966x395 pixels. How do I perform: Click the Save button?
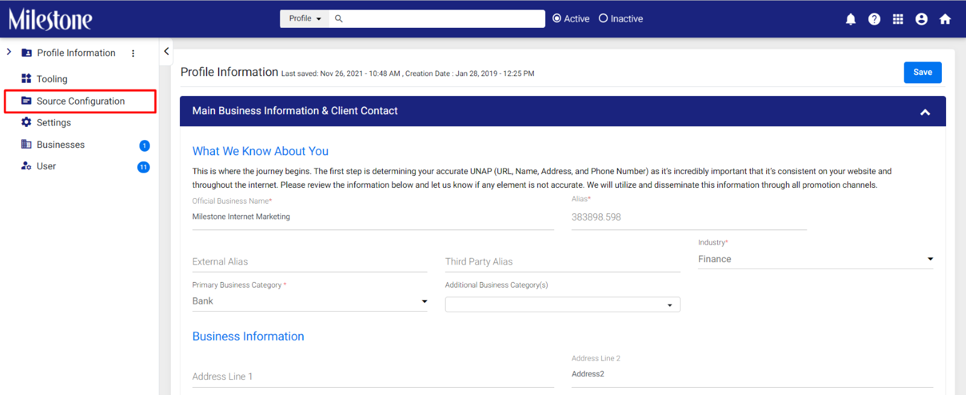[923, 72]
